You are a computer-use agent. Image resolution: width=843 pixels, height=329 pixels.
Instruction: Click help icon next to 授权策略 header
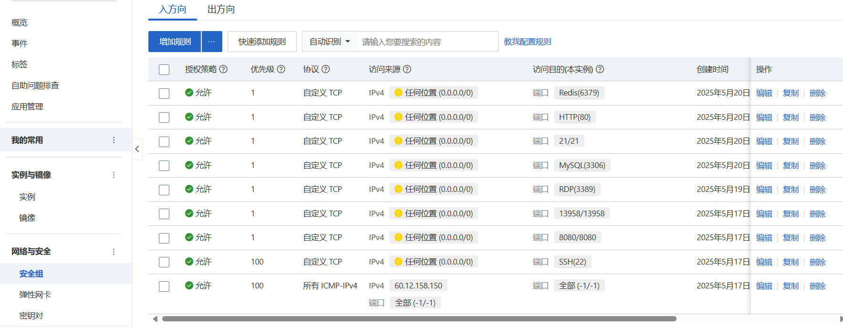coord(223,69)
